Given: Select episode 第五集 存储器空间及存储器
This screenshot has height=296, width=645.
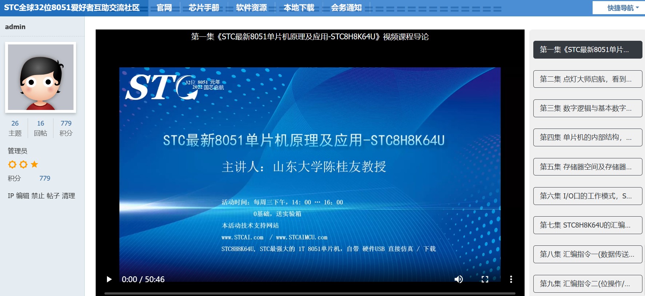Looking at the screenshot, I should [588, 167].
